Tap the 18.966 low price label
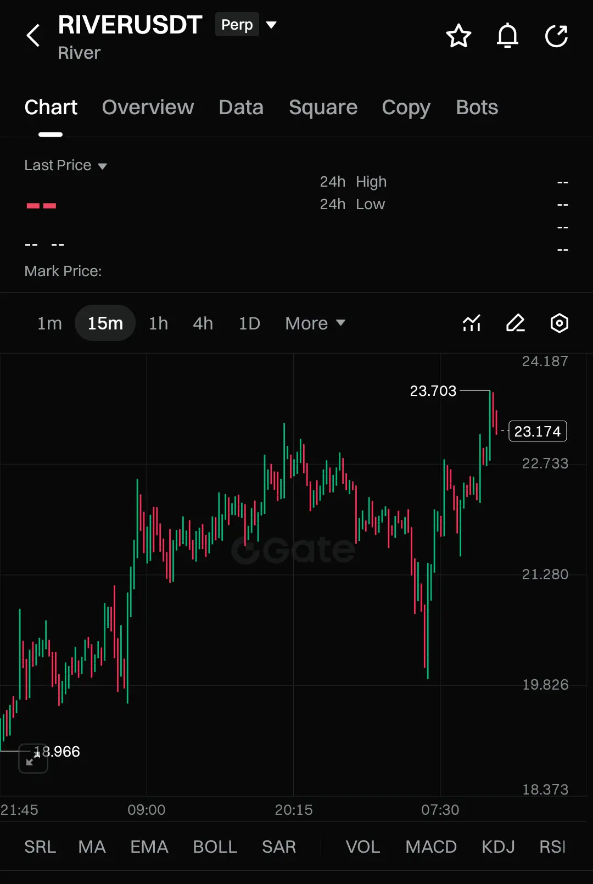The width and height of the screenshot is (593, 884). 57,751
